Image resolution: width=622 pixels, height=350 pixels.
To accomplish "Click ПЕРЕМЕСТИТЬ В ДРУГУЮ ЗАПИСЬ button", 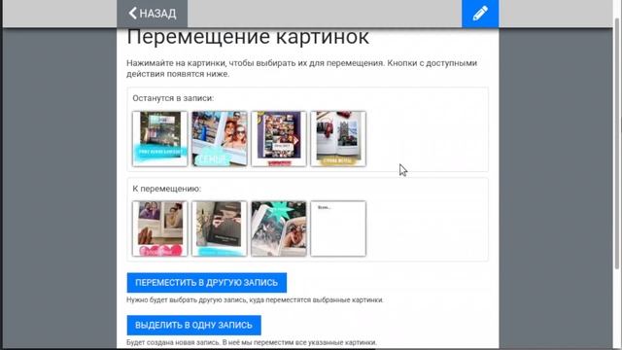I will pyautogui.click(x=207, y=283).
